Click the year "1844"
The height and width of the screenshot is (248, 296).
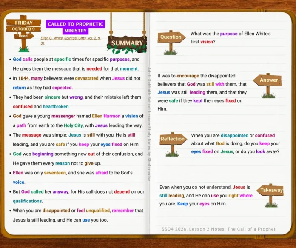point(23,78)
